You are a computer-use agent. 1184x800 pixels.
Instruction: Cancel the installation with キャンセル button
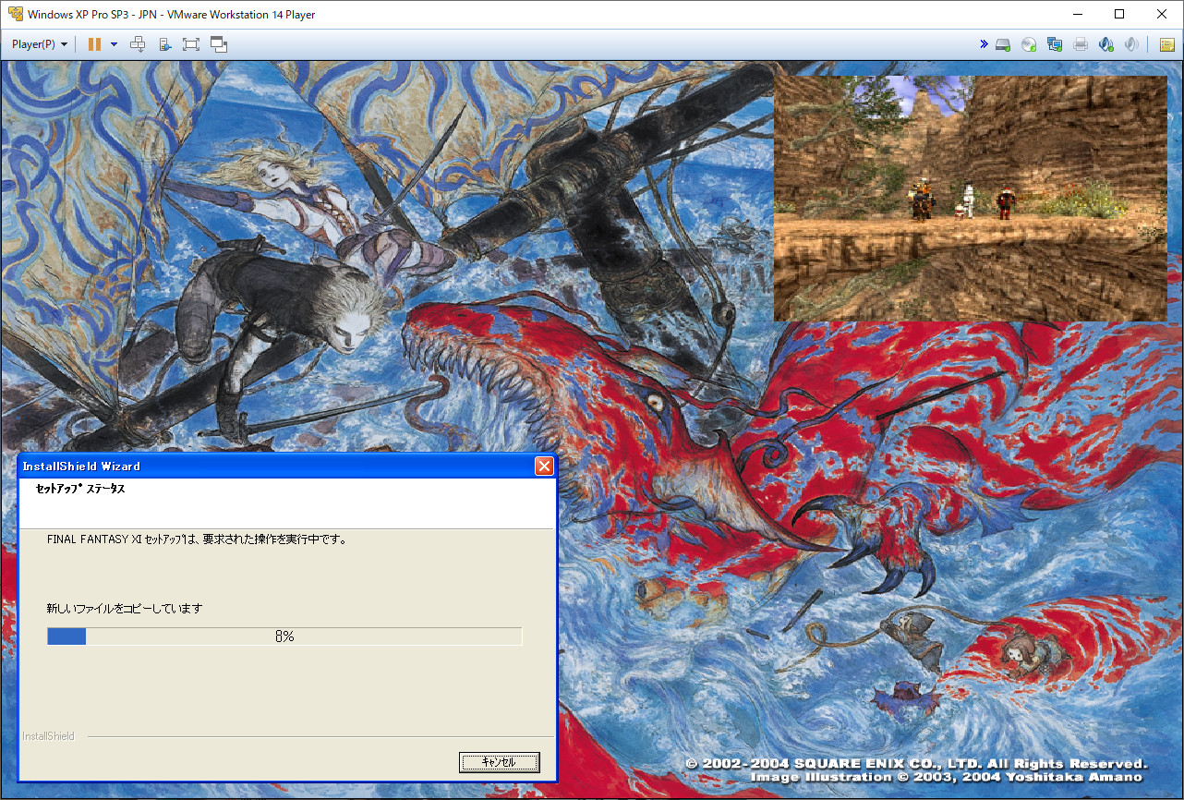pos(499,762)
